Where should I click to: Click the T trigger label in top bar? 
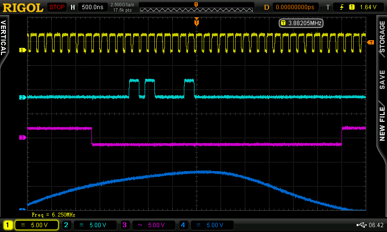[x=328, y=7]
